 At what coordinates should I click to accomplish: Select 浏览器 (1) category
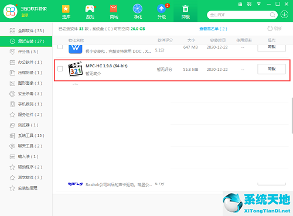26,125
